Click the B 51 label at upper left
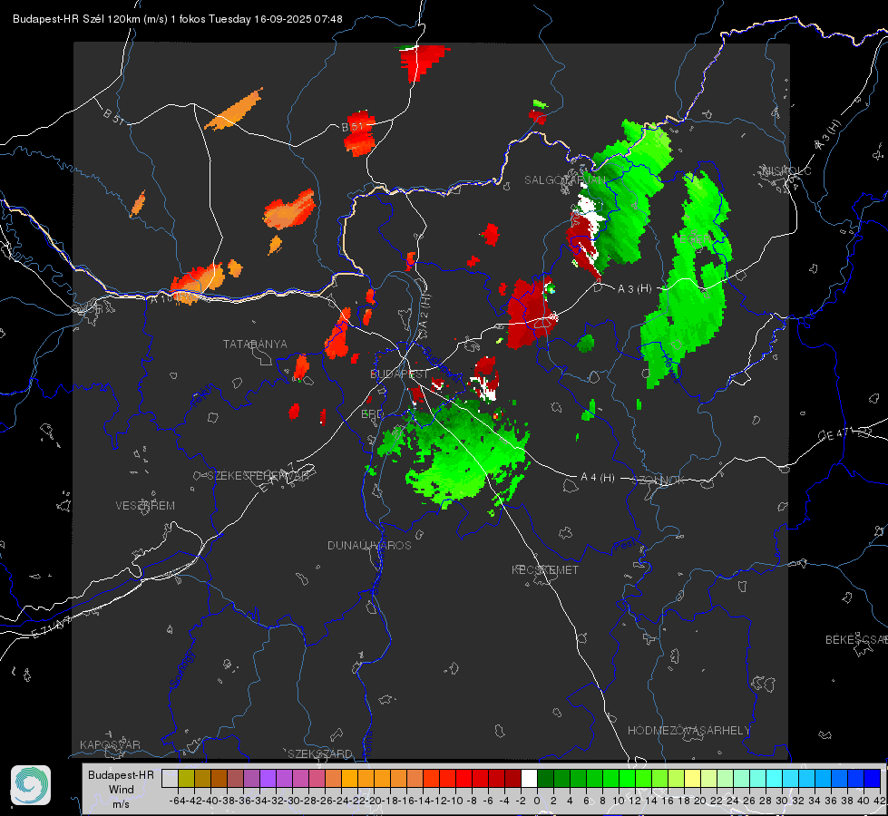This screenshot has width=888, height=816. [113, 115]
